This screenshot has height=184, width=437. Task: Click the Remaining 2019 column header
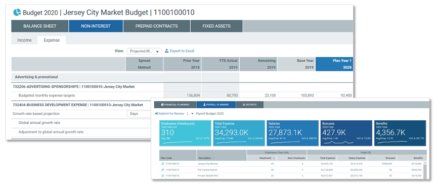point(258,64)
